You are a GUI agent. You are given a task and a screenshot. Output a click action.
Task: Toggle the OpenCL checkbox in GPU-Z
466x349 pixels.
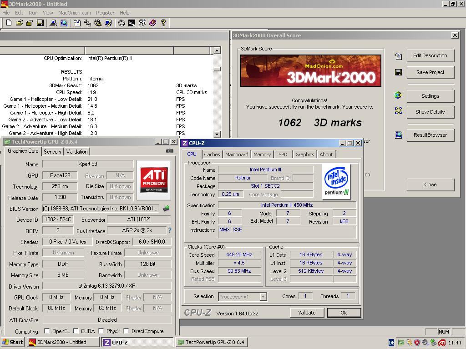pos(47,331)
